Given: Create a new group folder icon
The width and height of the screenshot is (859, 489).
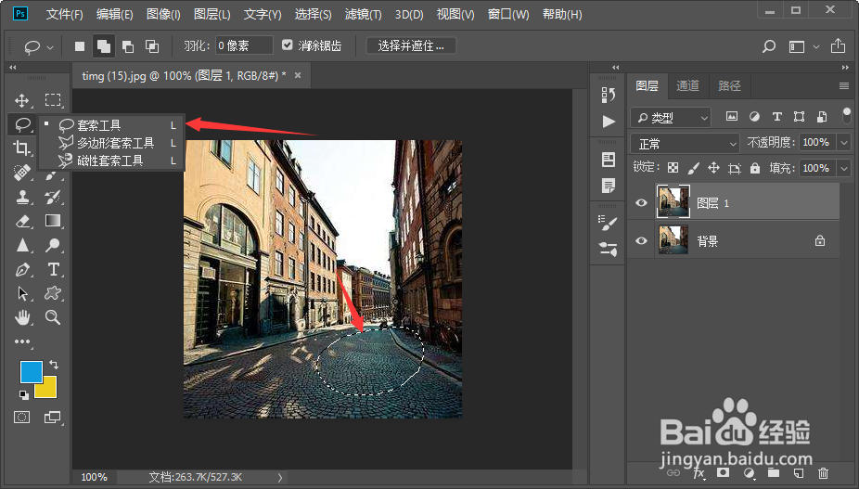Looking at the screenshot, I should tap(774, 472).
